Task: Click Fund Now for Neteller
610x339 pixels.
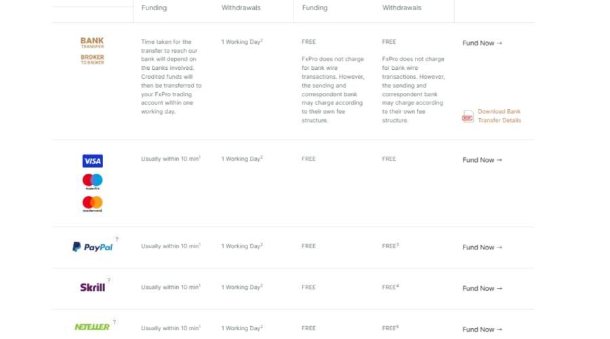Action: click(x=482, y=330)
